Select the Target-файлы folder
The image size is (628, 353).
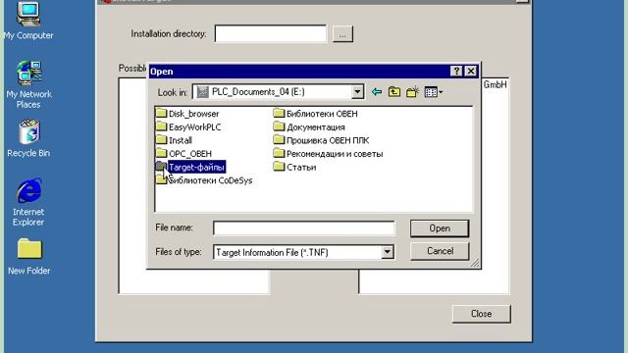click(190, 167)
